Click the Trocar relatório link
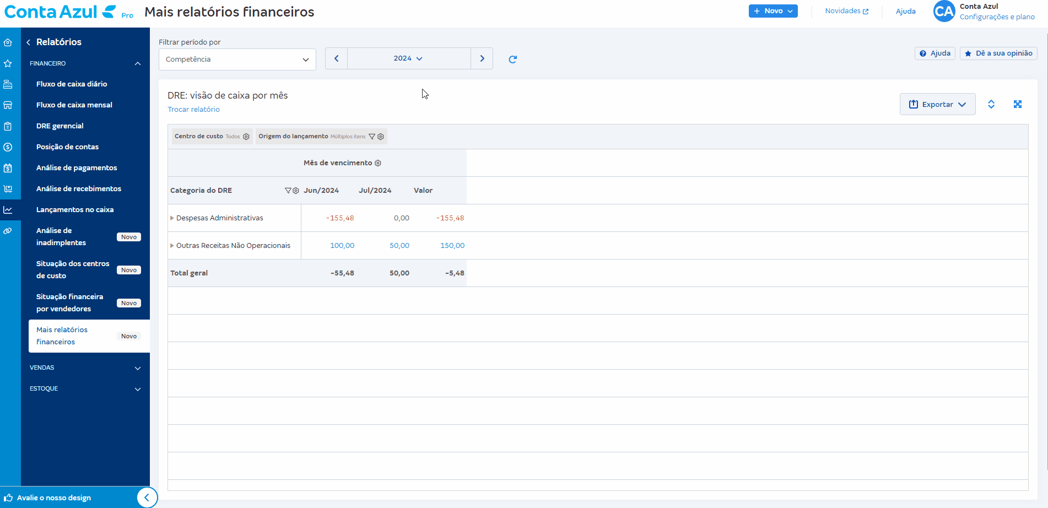This screenshot has width=1048, height=508. tap(193, 110)
